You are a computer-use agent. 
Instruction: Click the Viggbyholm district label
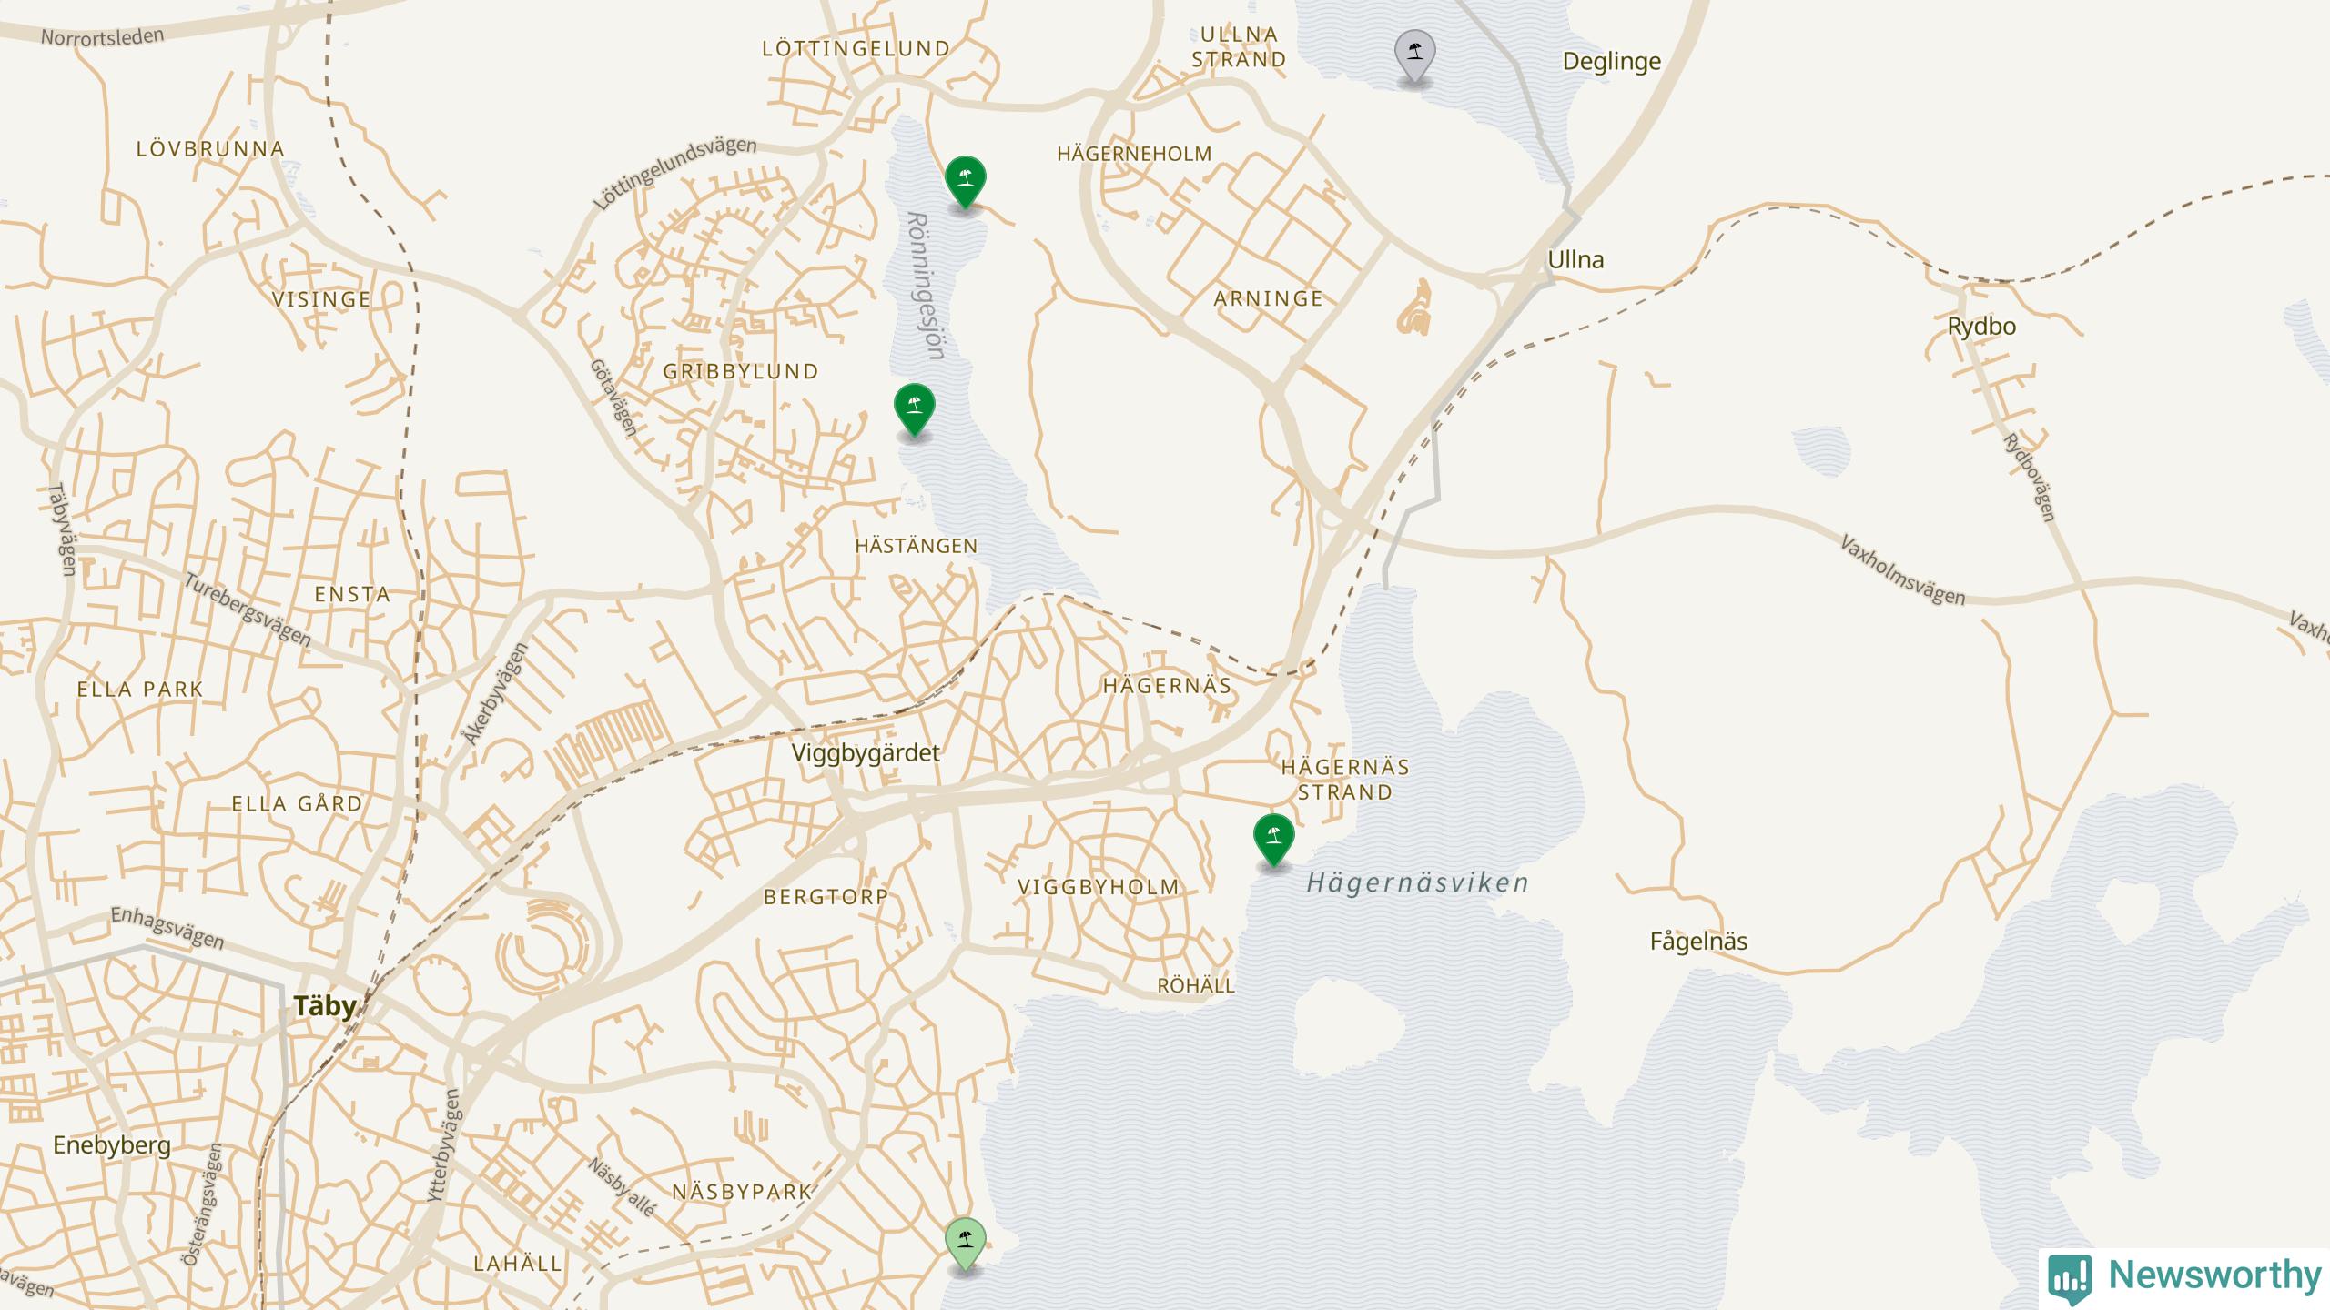tap(1098, 887)
